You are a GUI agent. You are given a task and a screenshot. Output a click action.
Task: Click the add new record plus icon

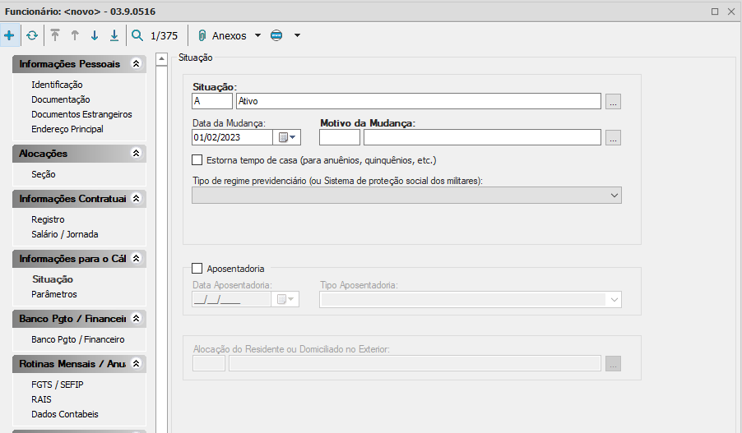[x=9, y=35]
